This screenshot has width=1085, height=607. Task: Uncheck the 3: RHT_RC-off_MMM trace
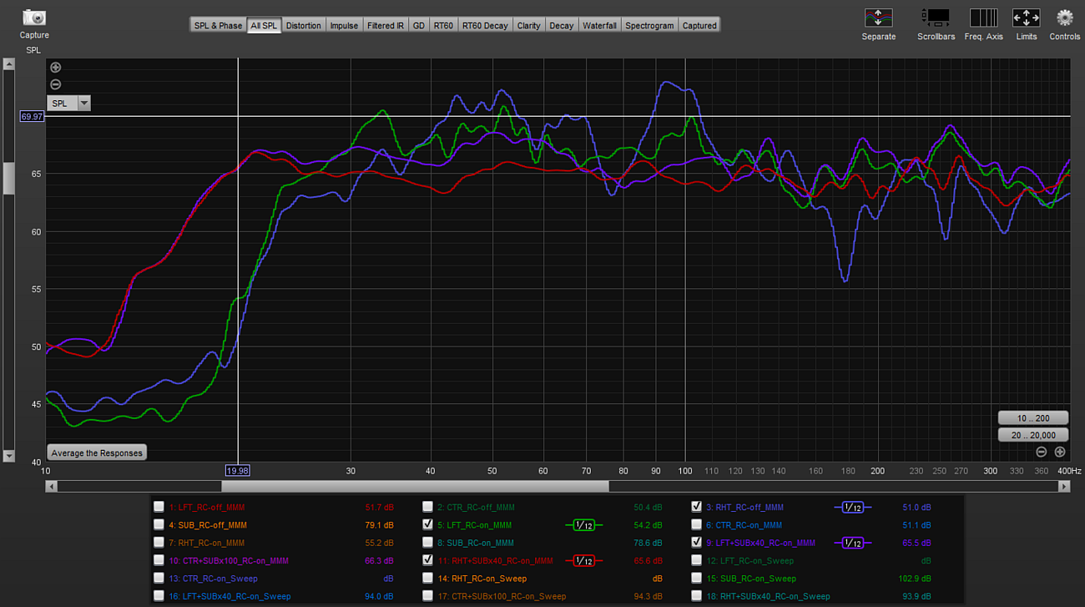(x=696, y=506)
